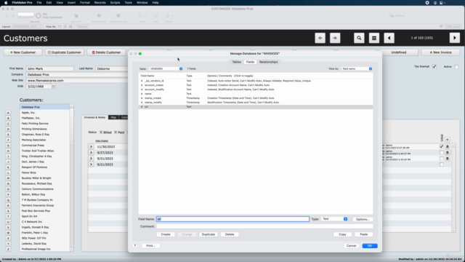Select Apple, Inc. in the Customers list

(x=45, y=113)
